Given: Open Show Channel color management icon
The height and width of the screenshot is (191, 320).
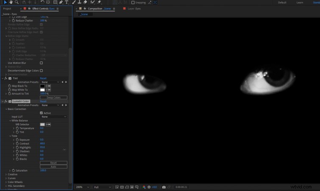Looking at the screenshot, I should [144, 187].
